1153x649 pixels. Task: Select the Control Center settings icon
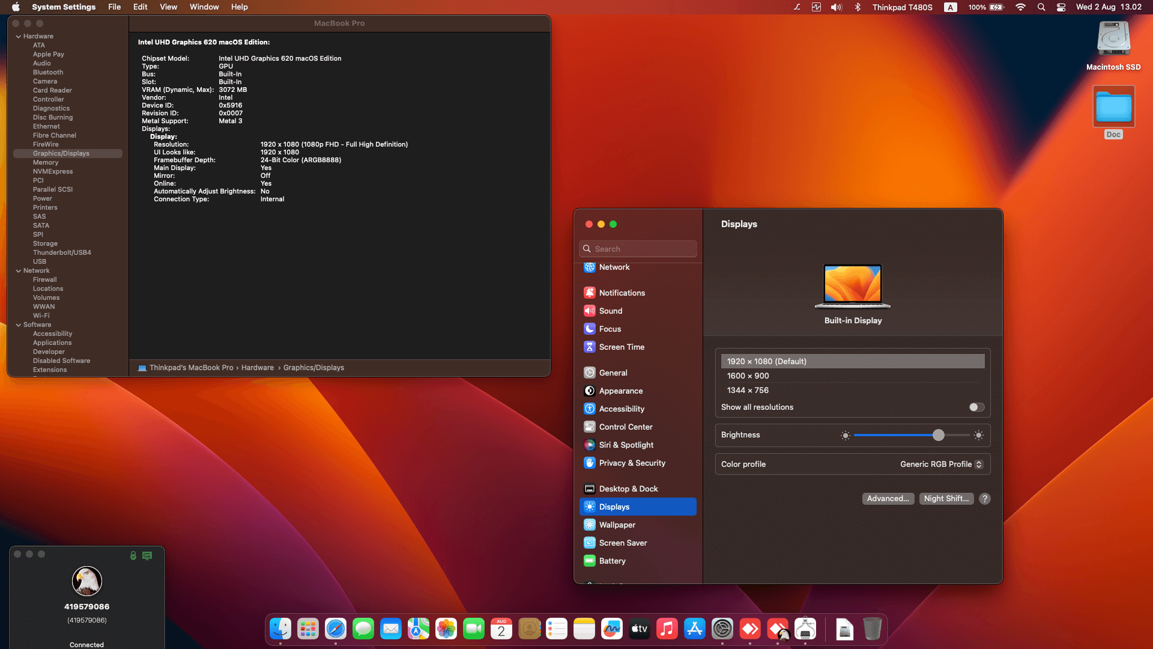tap(590, 427)
